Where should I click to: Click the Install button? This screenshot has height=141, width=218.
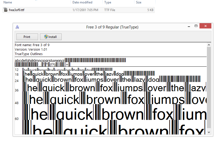pyautogui.click(x=51, y=37)
